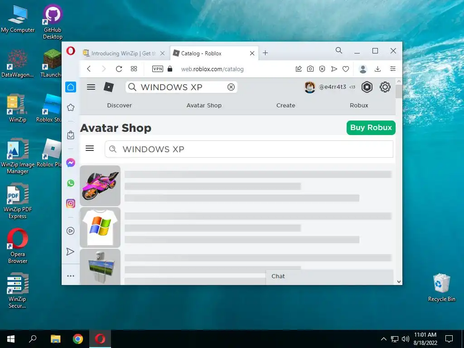Close the Introducing WinZip tab

163,53
